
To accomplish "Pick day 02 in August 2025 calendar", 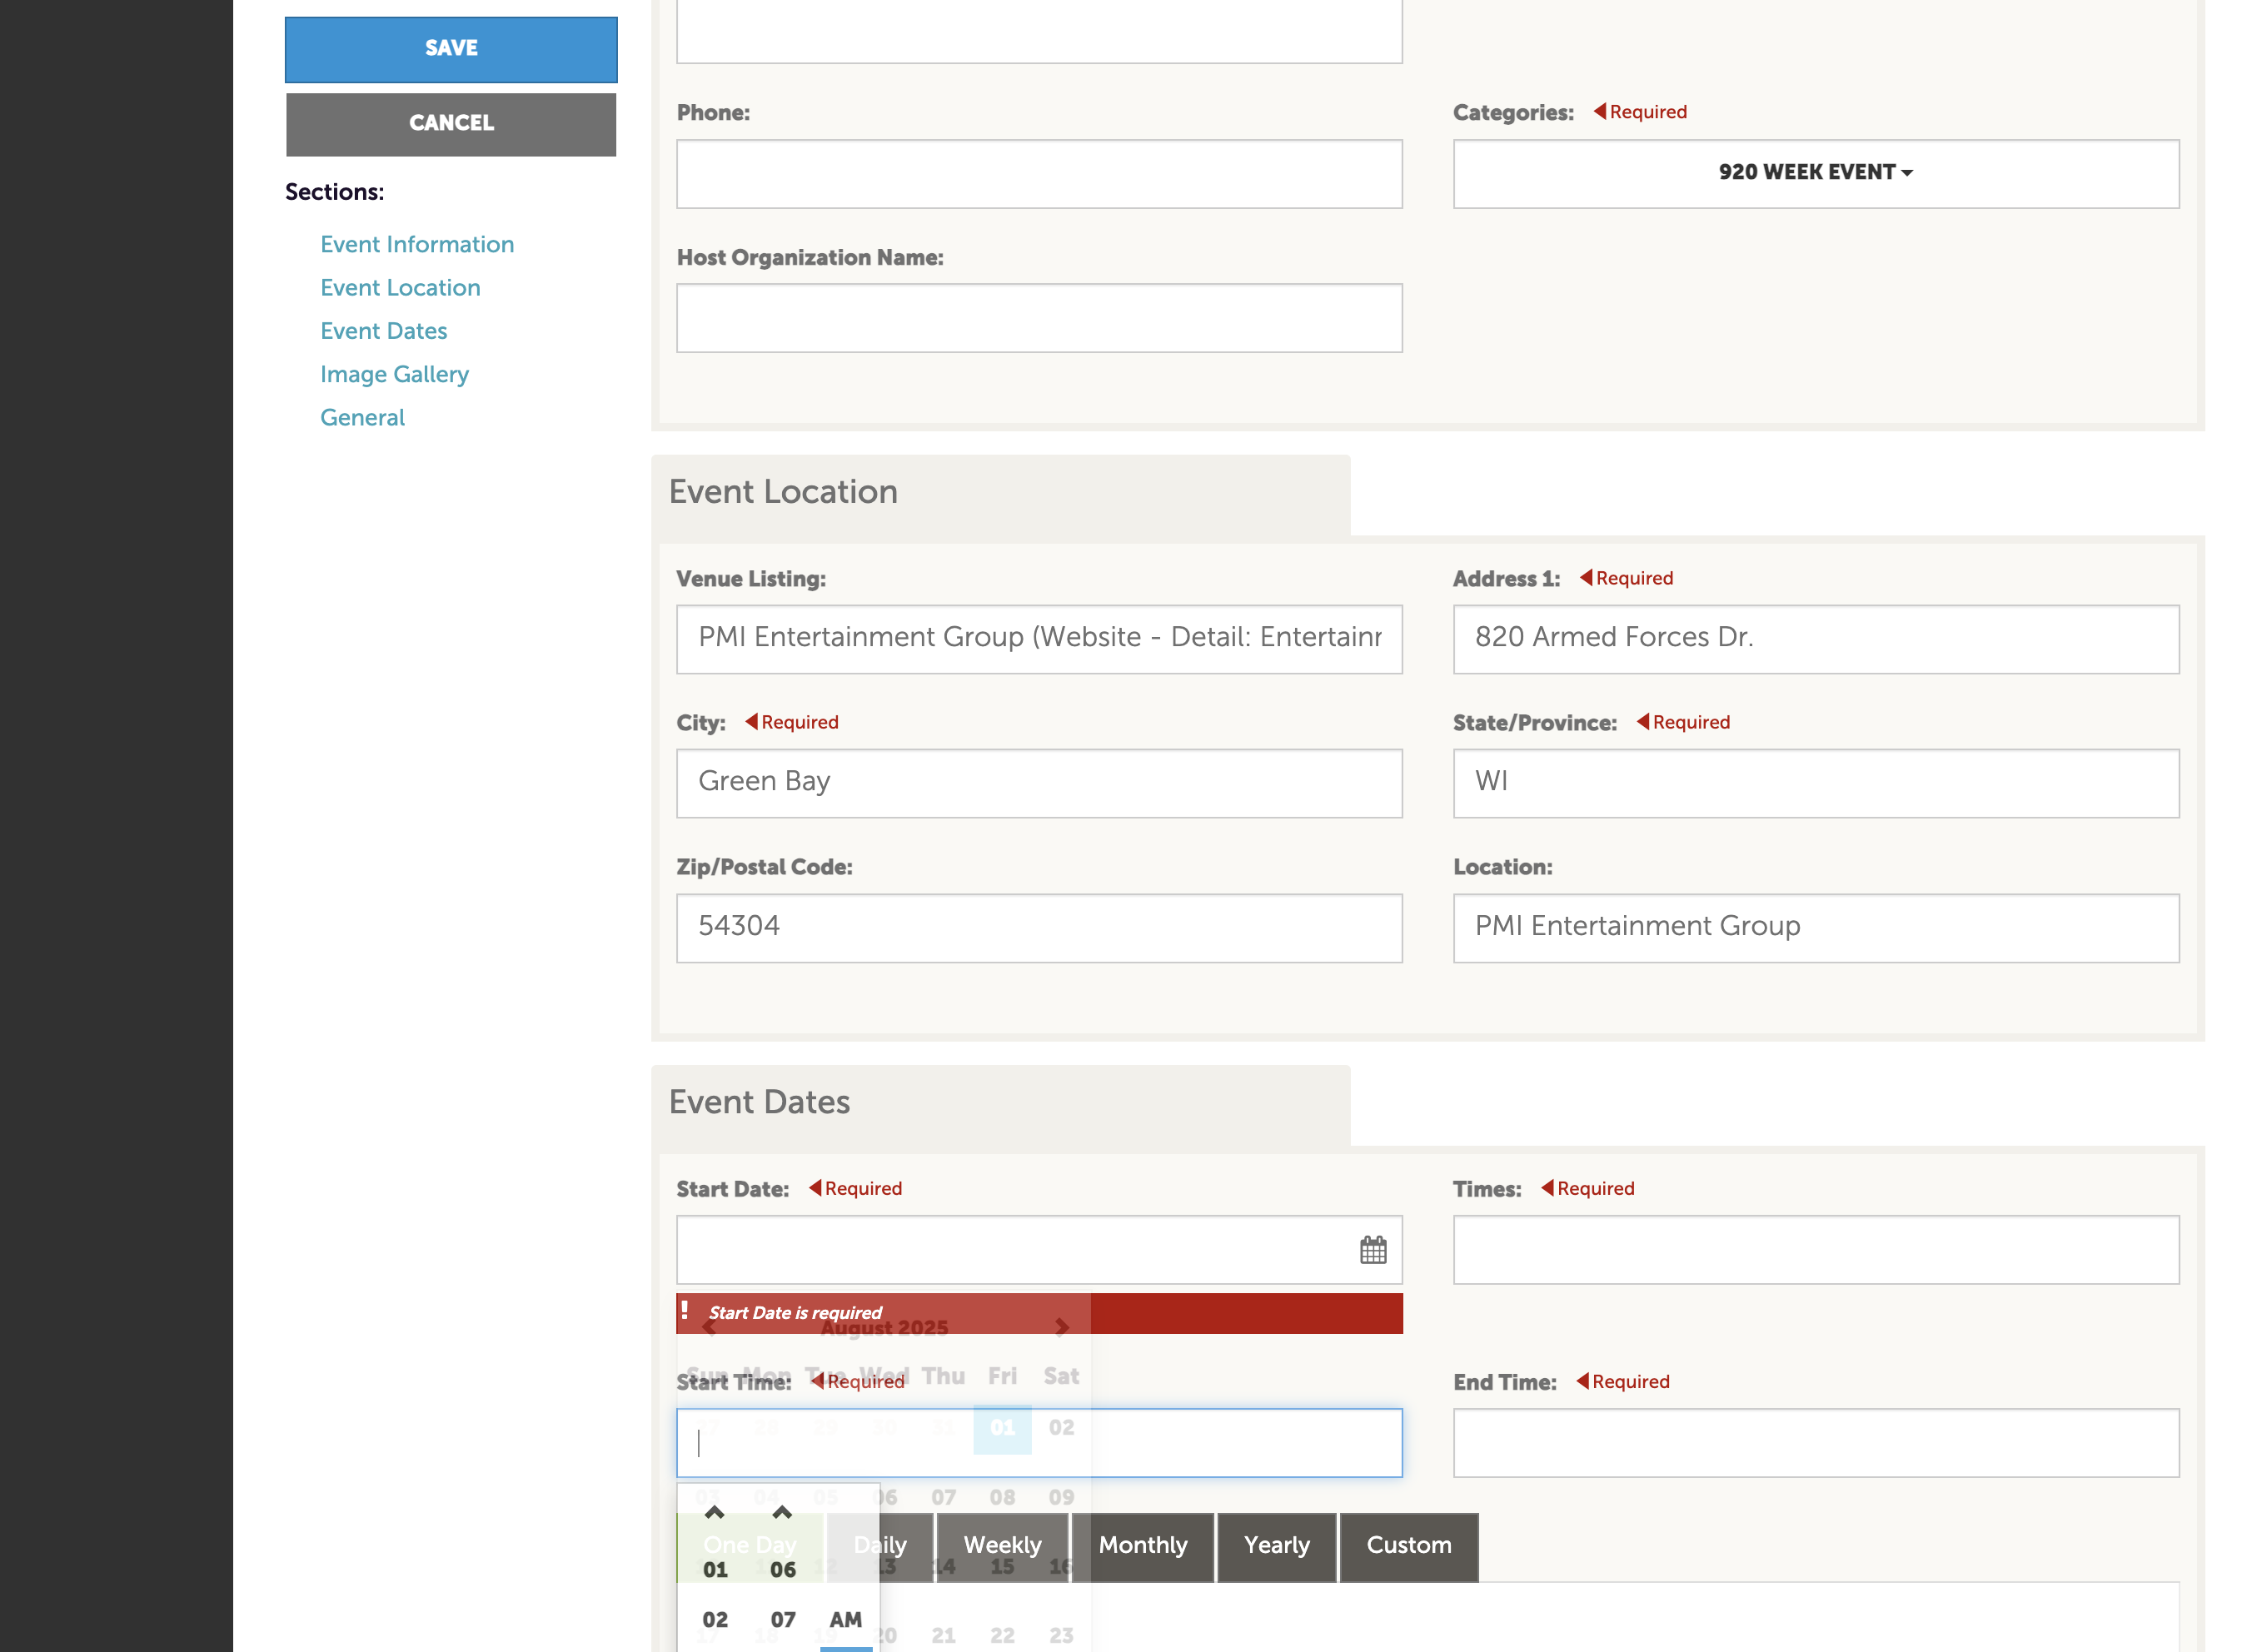I will (x=1061, y=1427).
